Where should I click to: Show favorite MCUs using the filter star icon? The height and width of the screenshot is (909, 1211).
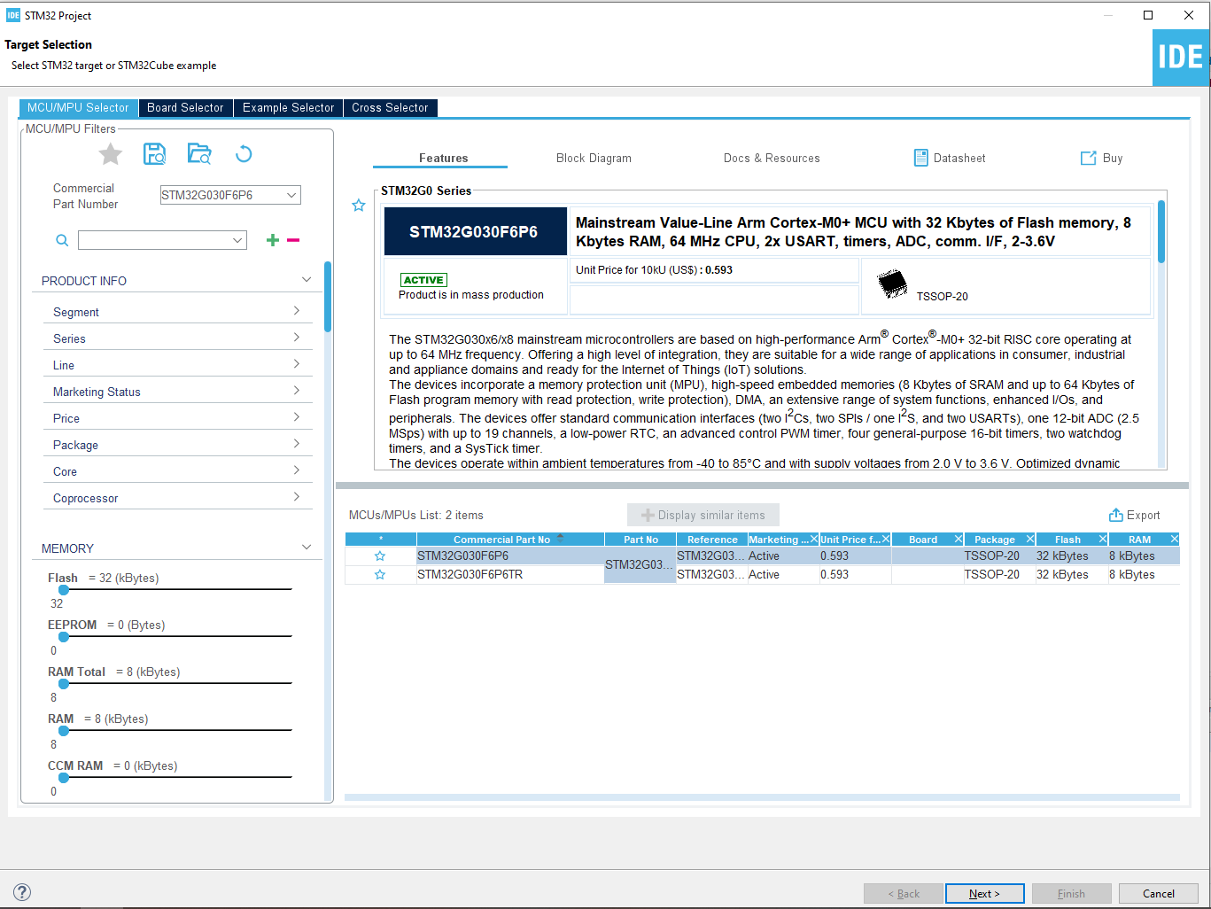point(111,154)
